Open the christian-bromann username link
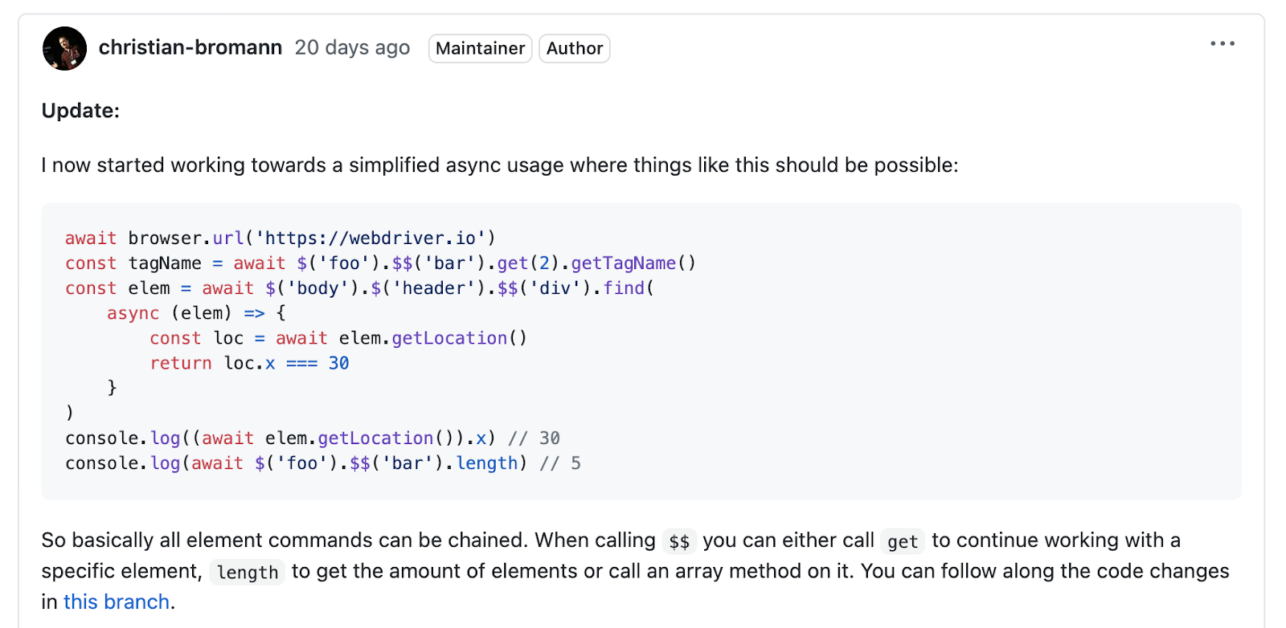Viewport: 1286px width, 628px height. pos(190,48)
